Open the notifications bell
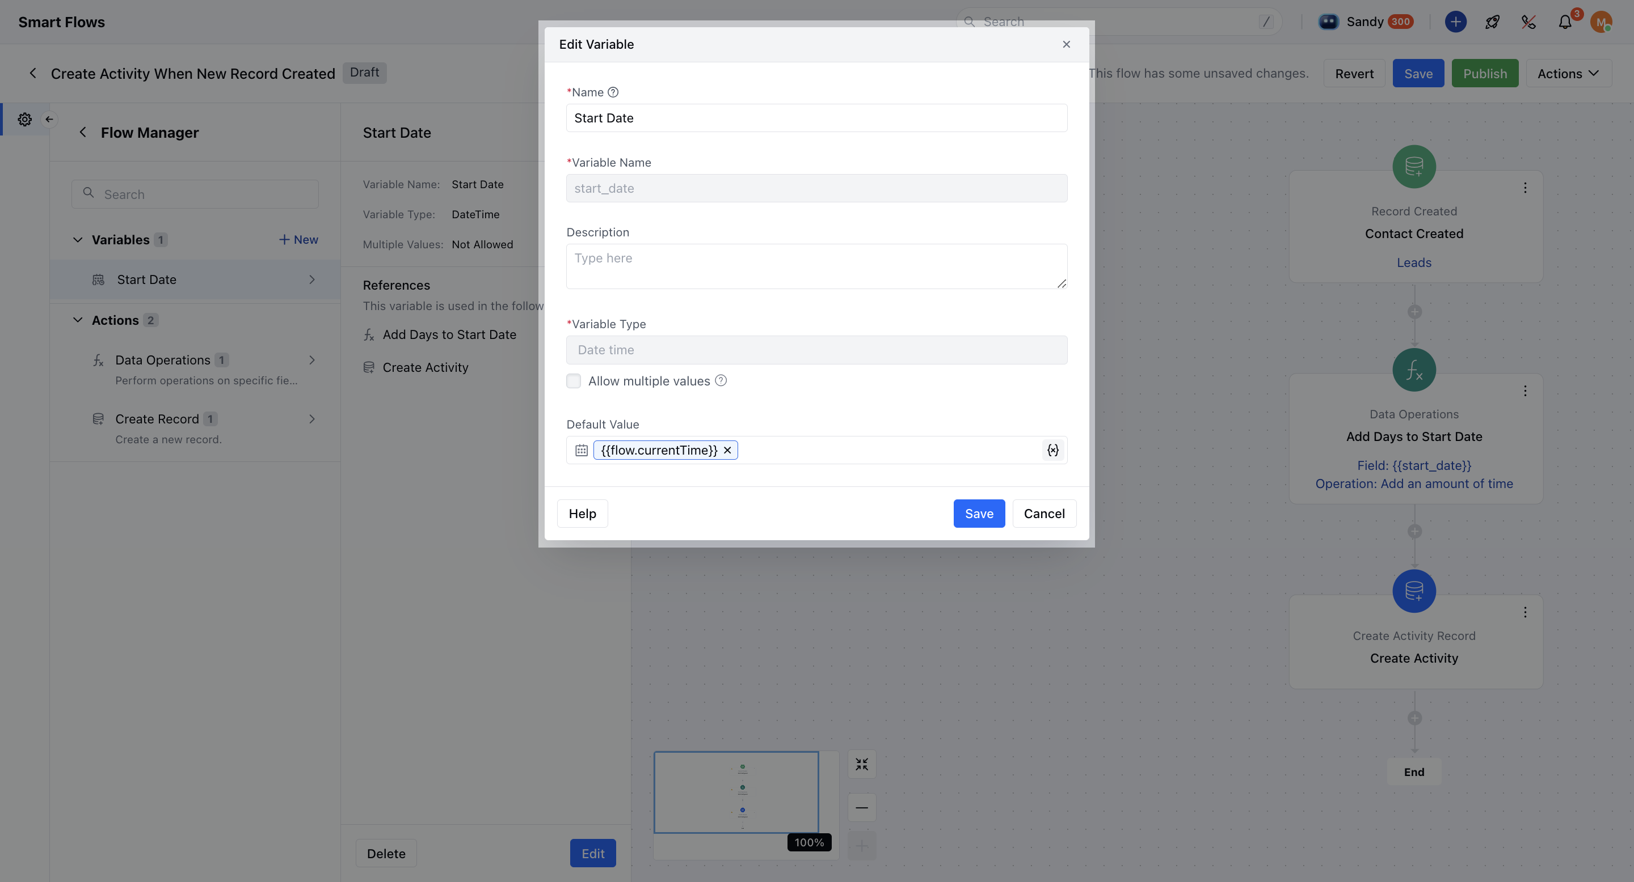The image size is (1634, 882). tap(1565, 22)
